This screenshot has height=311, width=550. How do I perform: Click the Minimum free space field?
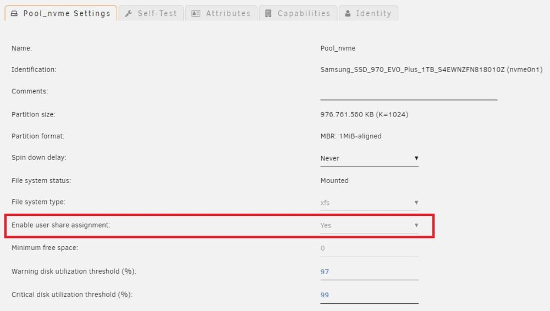[x=370, y=248]
